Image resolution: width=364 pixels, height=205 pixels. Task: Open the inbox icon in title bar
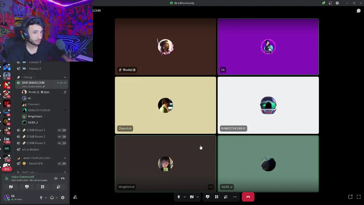click(x=330, y=3)
